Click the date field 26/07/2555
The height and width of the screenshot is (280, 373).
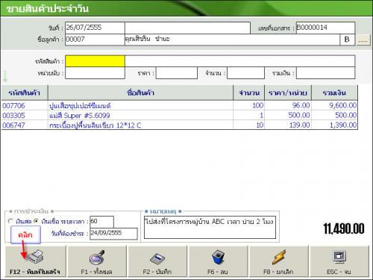(x=95, y=28)
